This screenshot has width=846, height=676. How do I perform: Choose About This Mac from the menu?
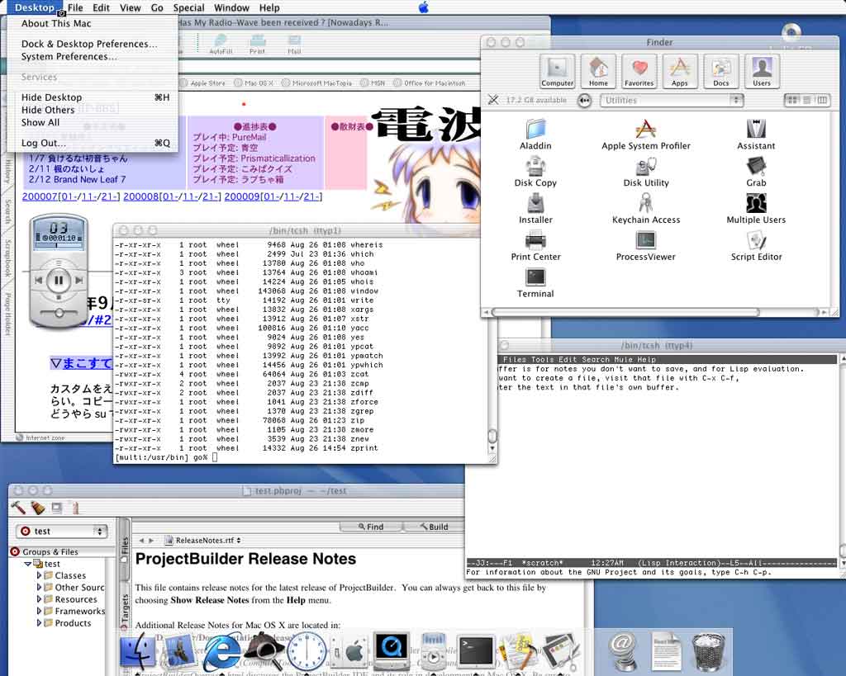[93, 24]
